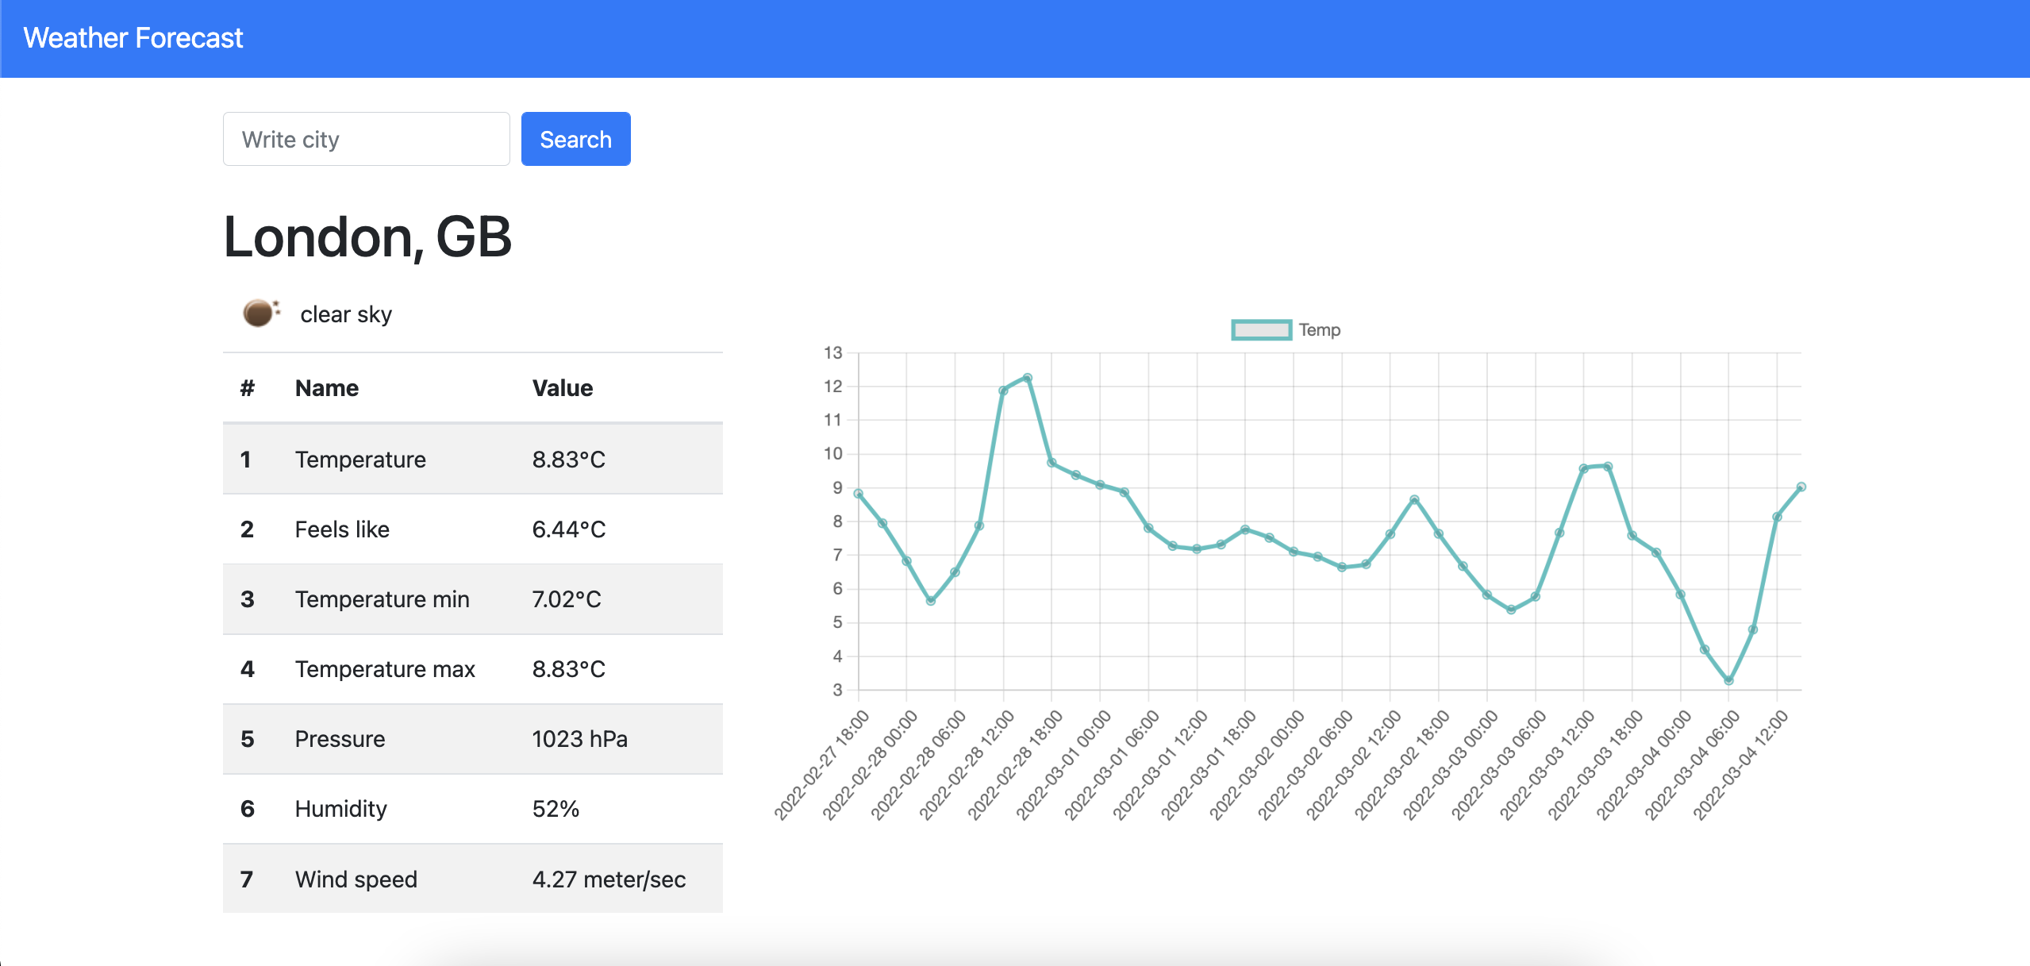Click the Temperature min row
2030x966 pixels.
(472, 599)
